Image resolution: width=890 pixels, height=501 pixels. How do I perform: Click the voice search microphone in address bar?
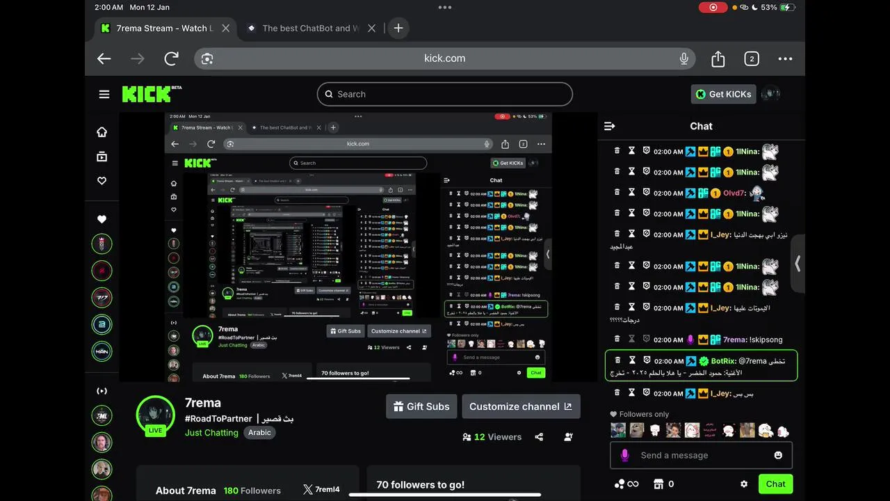coord(683,58)
